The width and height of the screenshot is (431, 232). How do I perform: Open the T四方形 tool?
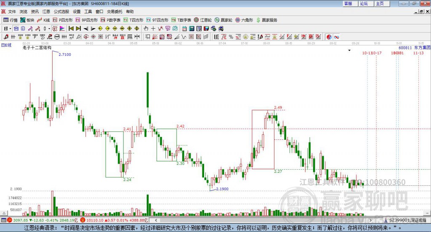click(133, 20)
